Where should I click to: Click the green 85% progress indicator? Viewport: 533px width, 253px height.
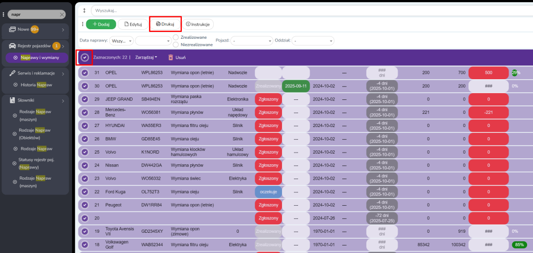click(518, 244)
